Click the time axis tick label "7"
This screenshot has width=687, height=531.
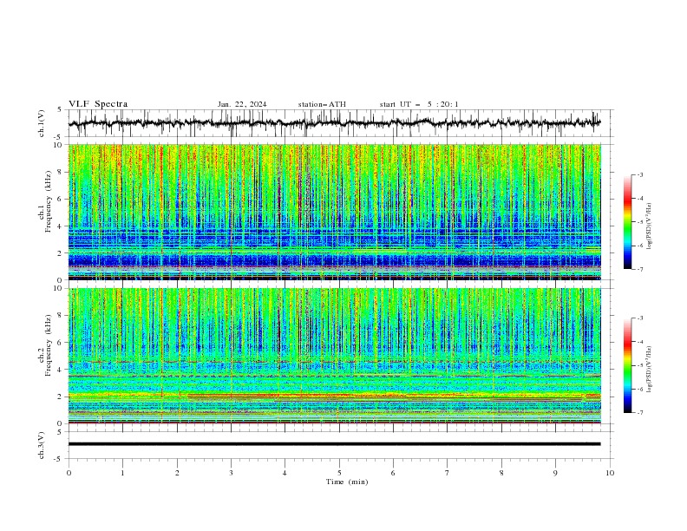click(448, 473)
